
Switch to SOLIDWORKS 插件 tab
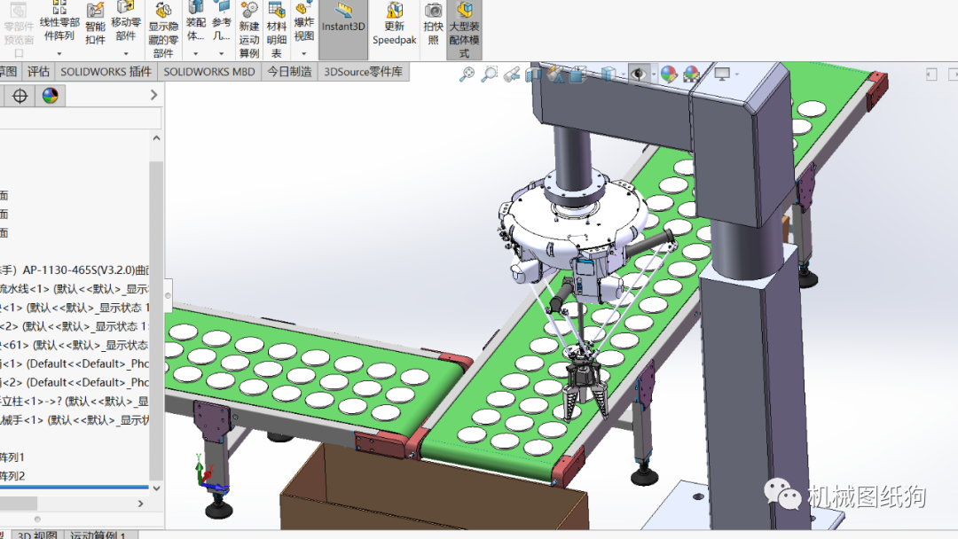pyautogui.click(x=106, y=72)
